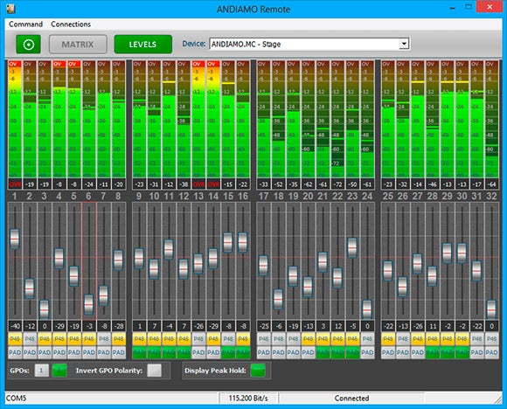This screenshot has width=507, height=409.
Task: Click the channel 14 level meter
Action: coord(213,119)
